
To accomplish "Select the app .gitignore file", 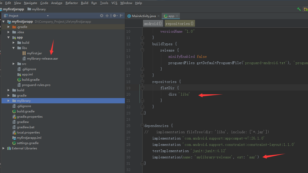I will [26, 69].
